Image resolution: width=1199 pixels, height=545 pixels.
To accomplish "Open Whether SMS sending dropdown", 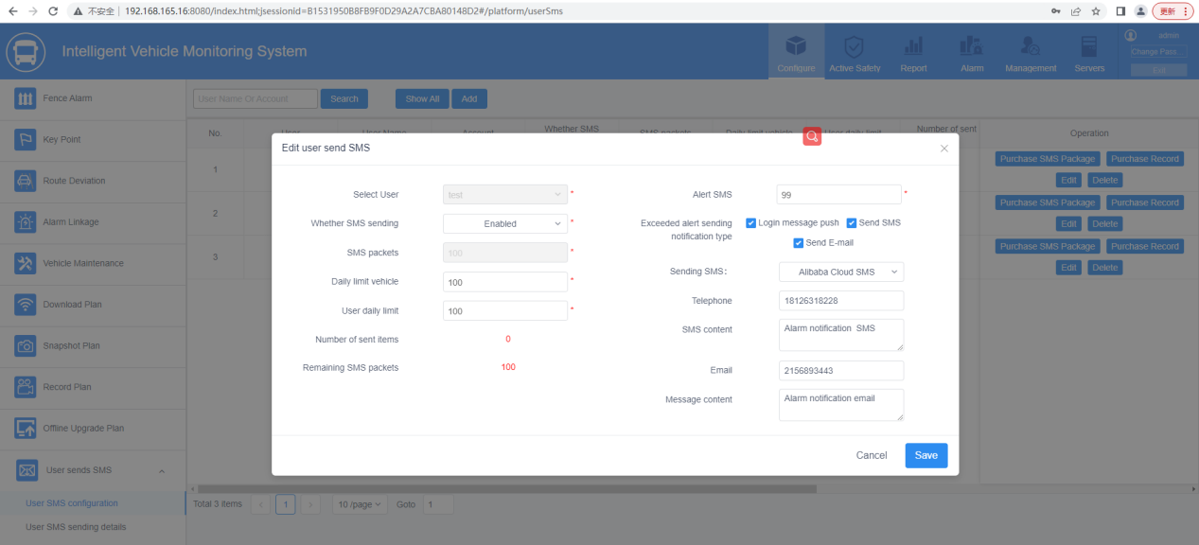I will coord(505,223).
